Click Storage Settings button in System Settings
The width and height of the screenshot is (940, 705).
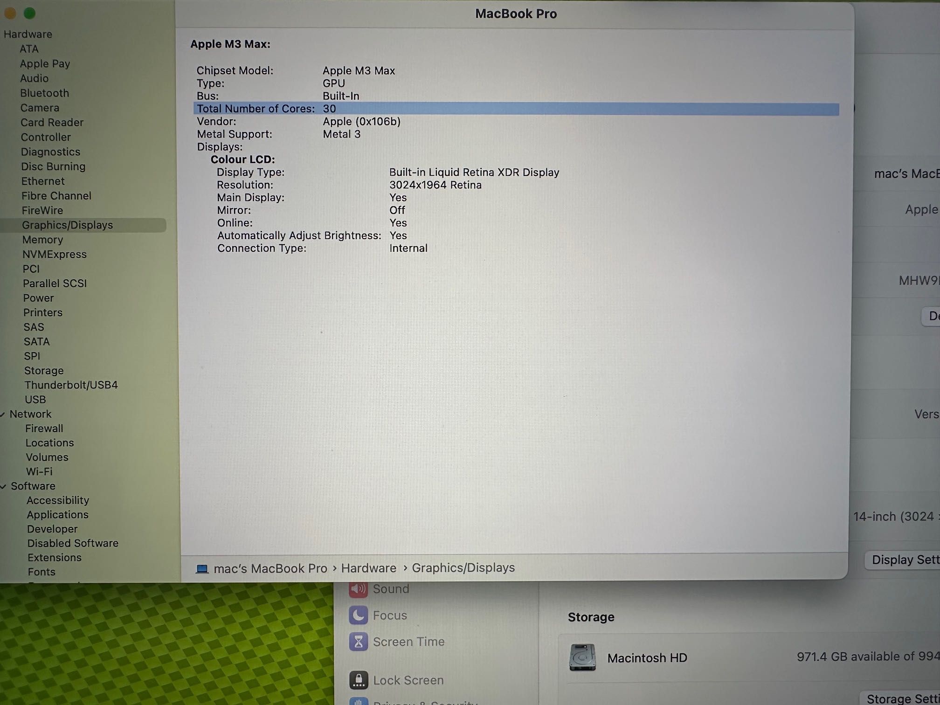pyautogui.click(x=899, y=698)
